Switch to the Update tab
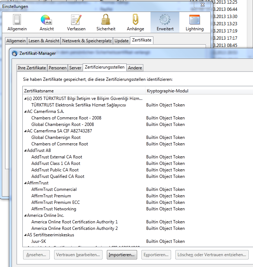This screenshot has width=253, height=267. 122,41
